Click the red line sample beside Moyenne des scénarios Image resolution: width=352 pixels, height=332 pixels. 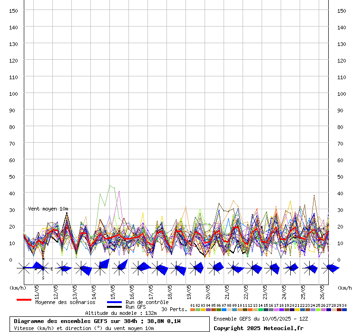click(24, 300)
